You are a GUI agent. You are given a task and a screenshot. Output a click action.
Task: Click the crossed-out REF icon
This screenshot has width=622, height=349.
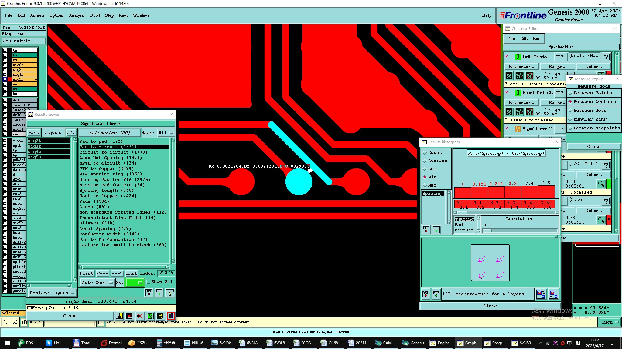pos(140,316)
